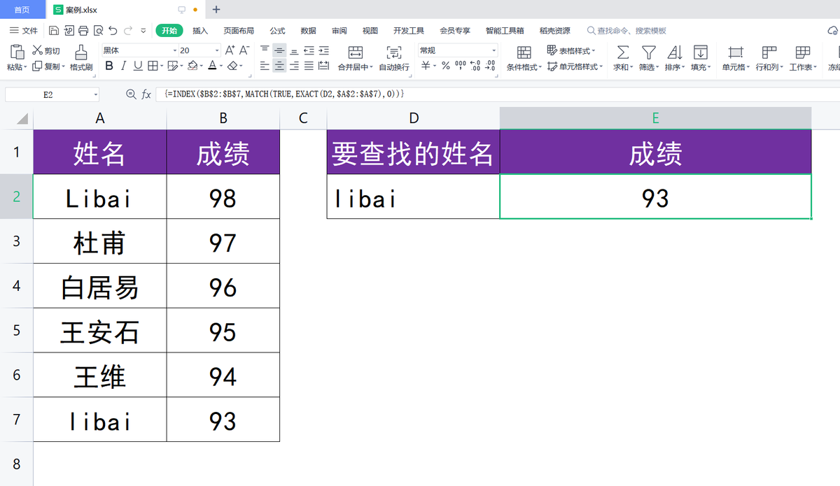
Task: Click the Print icon in quick access bar
Action: coord(83,31)
